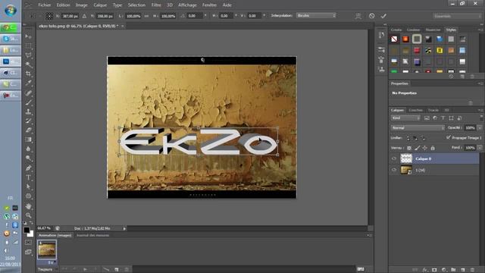Select animation frame 1 thumbnail
The height and width of the screenshot is (273, 485).
tap(47, 249)
